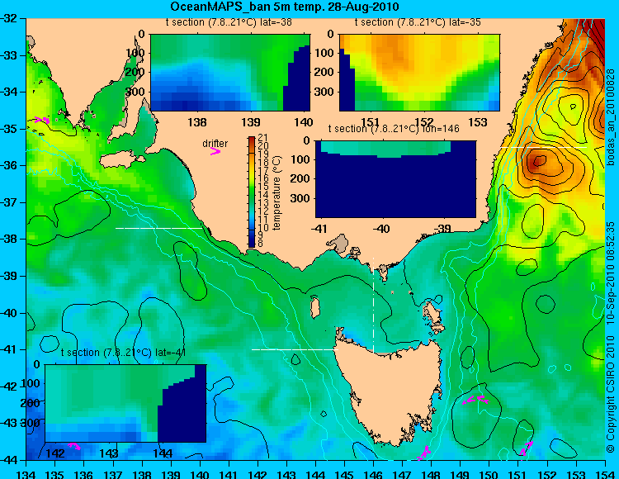
Task: Click the main map x-axis tick label 154
Action: pyautogui.click(x=605, y=474)
